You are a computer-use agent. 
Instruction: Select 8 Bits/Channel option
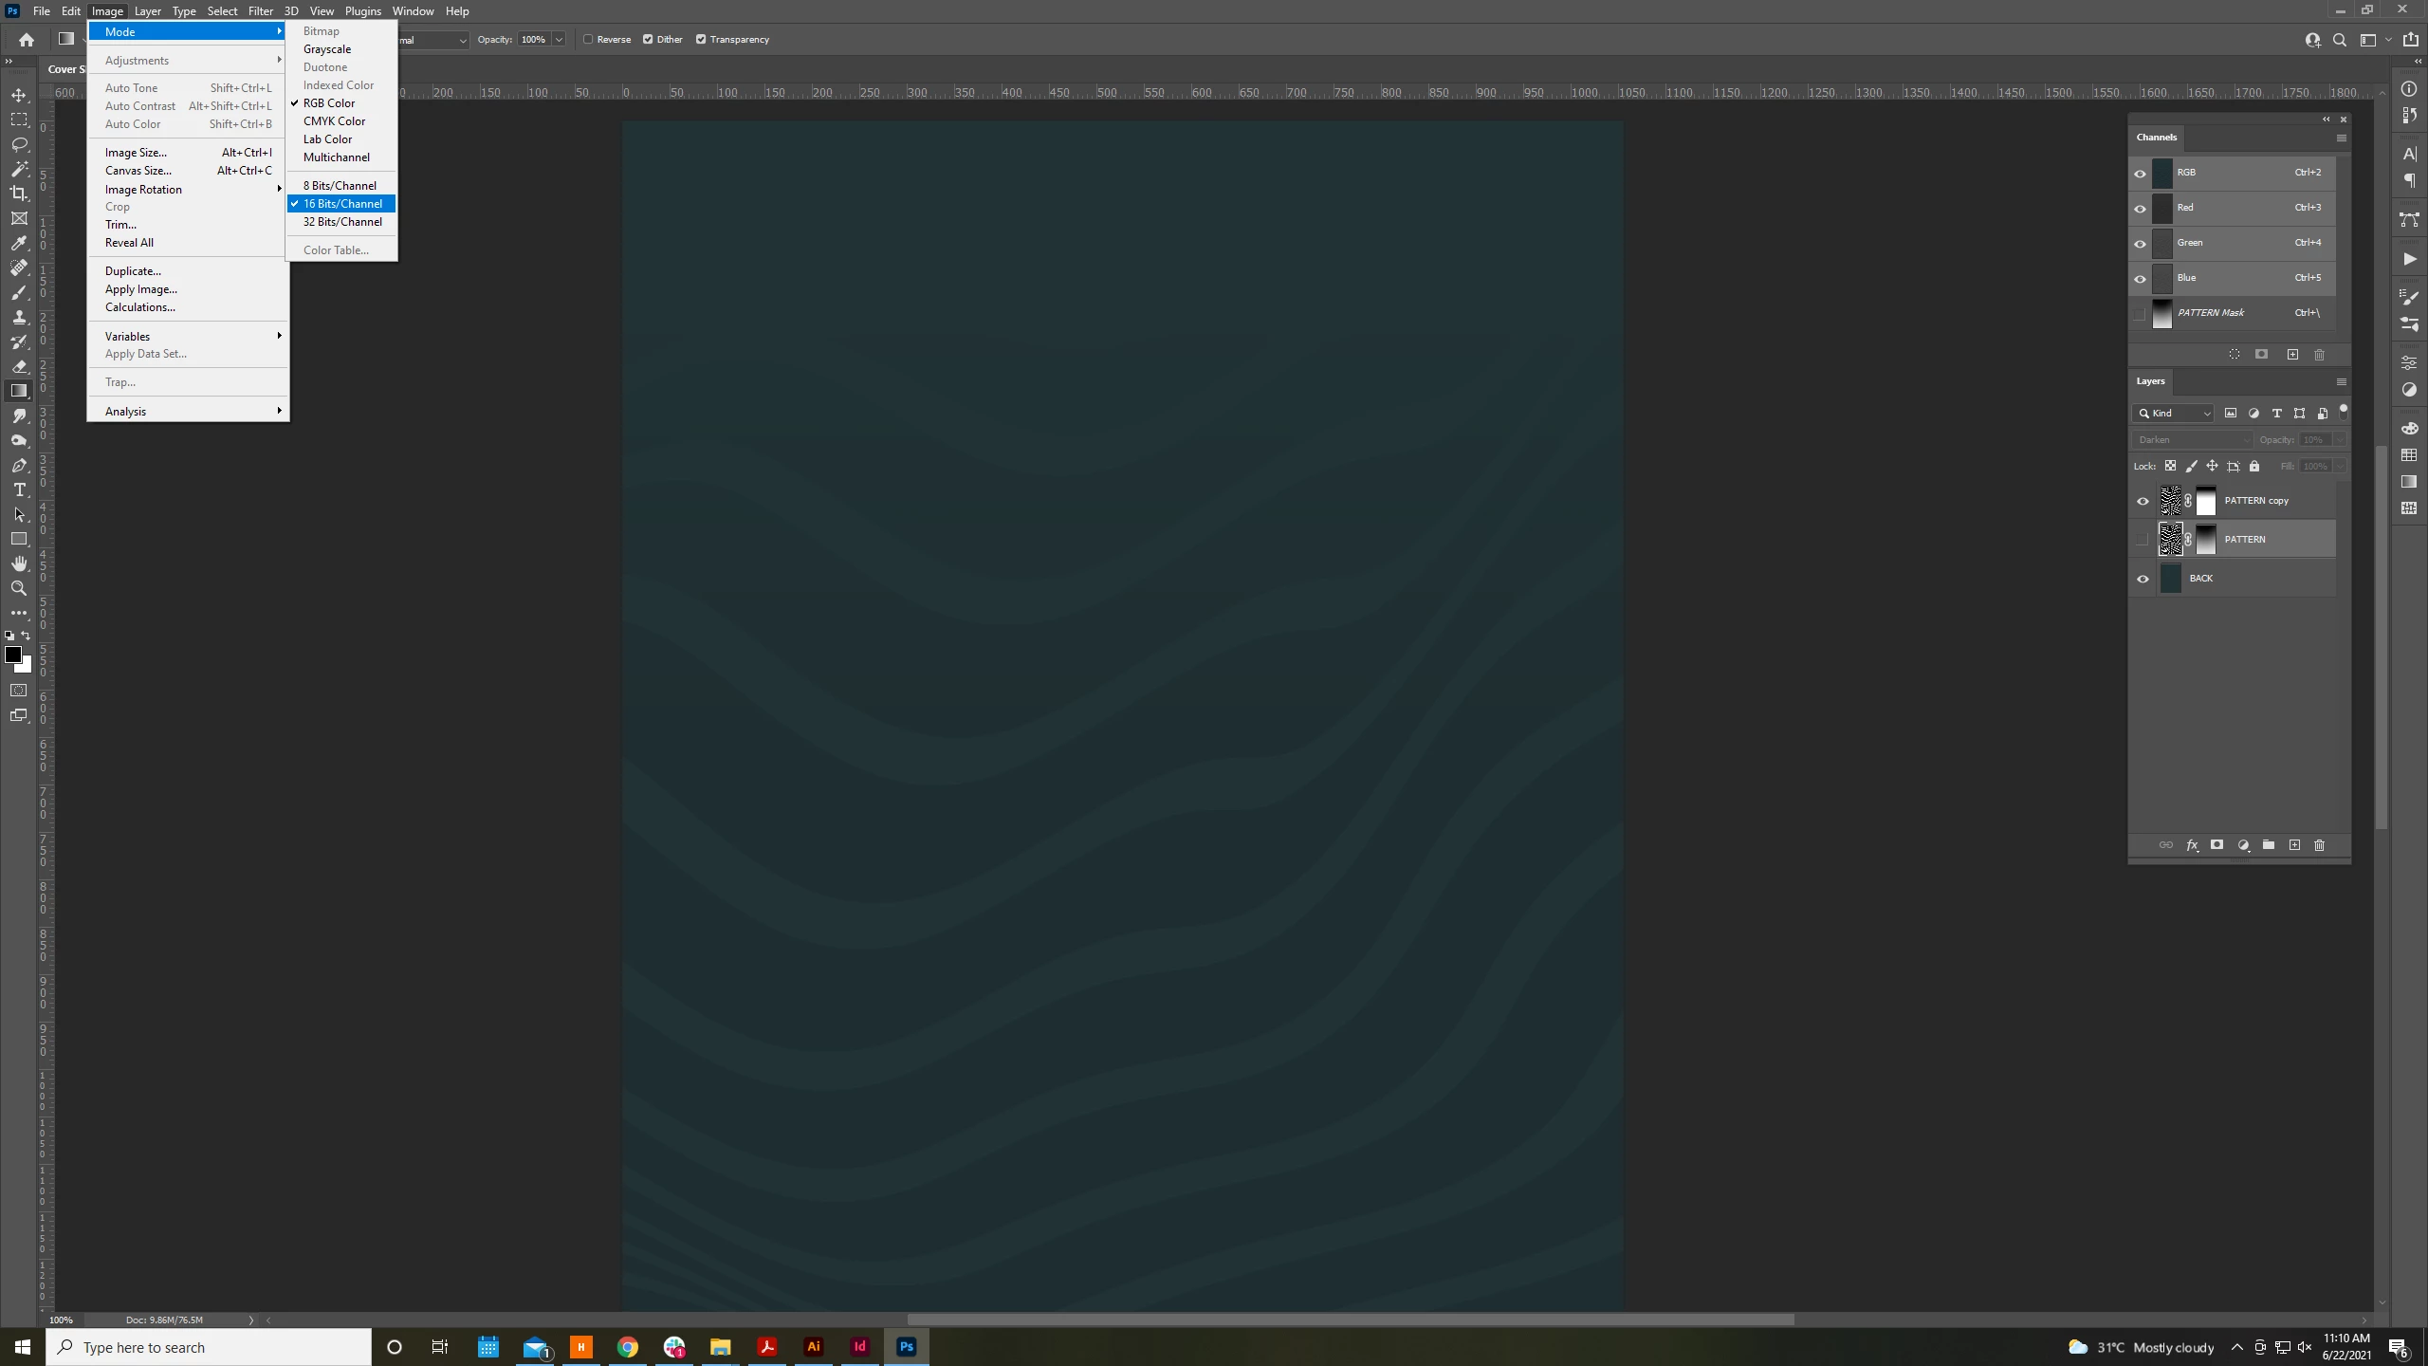pyautogui.click(x=340, y=186)
